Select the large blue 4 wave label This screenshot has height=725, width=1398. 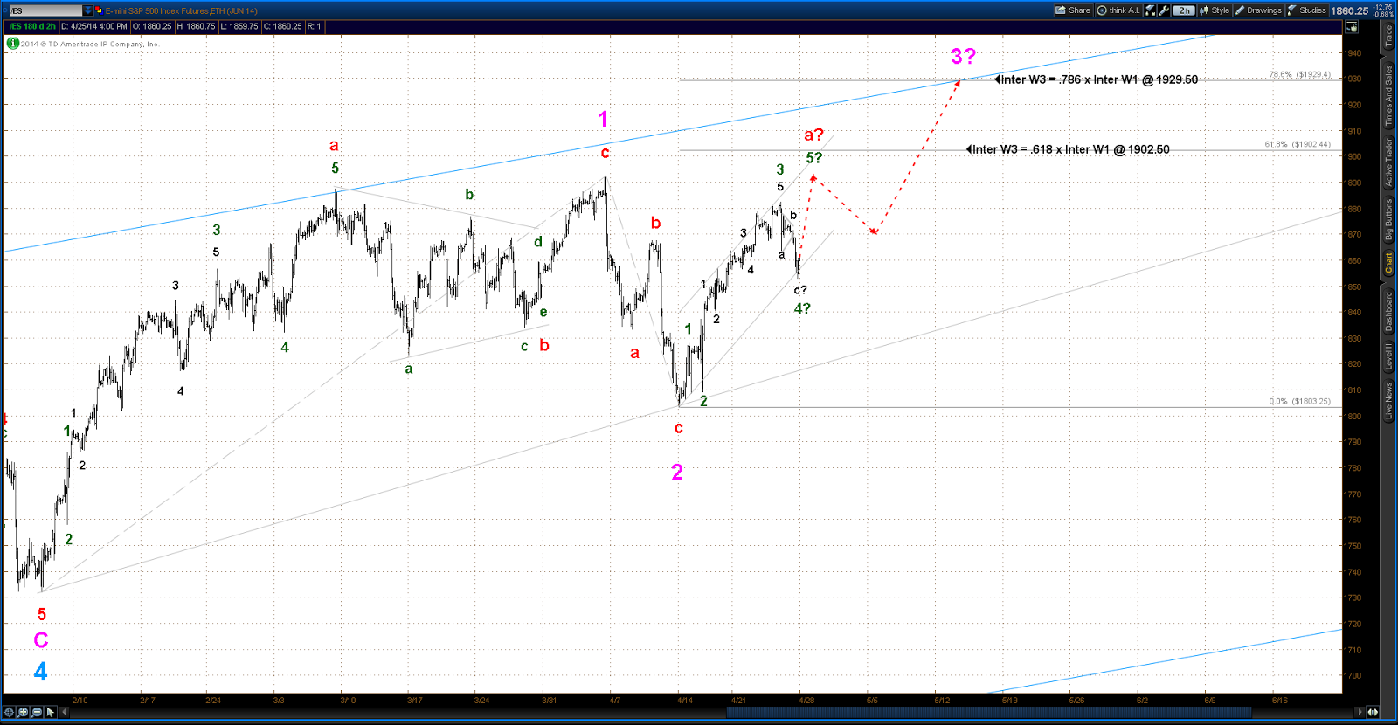click(x=40, y=672)
